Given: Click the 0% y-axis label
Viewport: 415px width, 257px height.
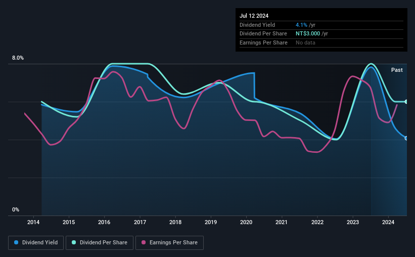Looking at the screenshot, I should click(x=16, y=209).
